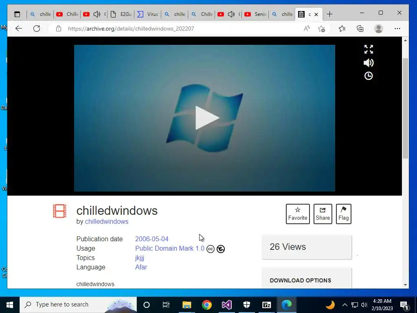This screenshot has height=313, width=417.
Task: Open the browser profile avatar
Action: (x=378, y=29)
